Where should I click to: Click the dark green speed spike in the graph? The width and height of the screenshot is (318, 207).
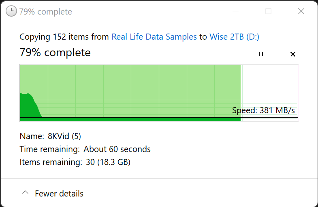pyautogui.click(x=28, y=105)
